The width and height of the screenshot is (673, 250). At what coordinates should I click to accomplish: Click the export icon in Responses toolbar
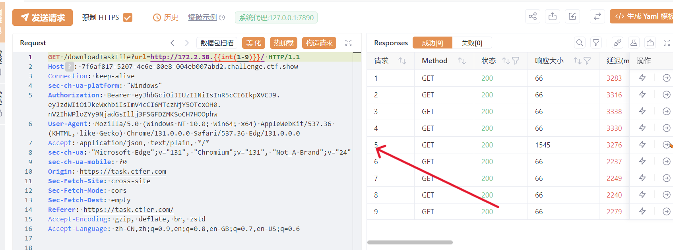coord(650,43)
